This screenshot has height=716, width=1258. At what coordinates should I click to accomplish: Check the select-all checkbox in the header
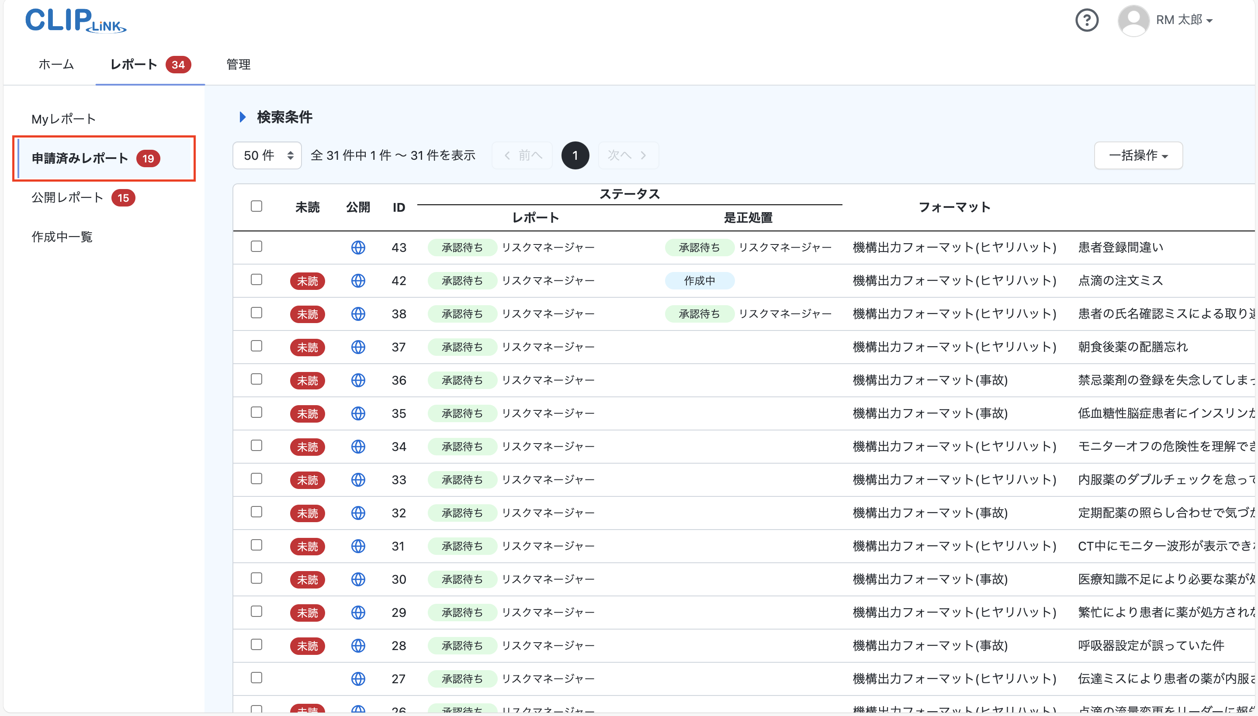coord(256,206)
